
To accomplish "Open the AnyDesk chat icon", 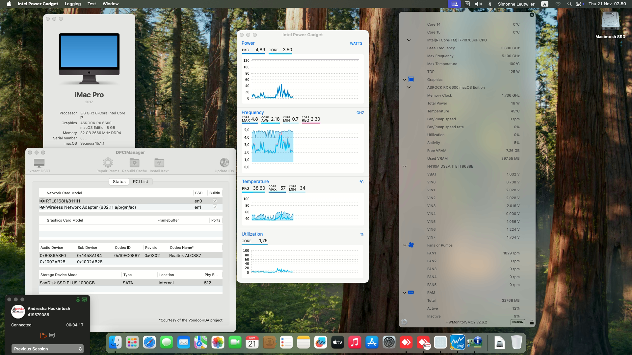I will click(52, 335).
